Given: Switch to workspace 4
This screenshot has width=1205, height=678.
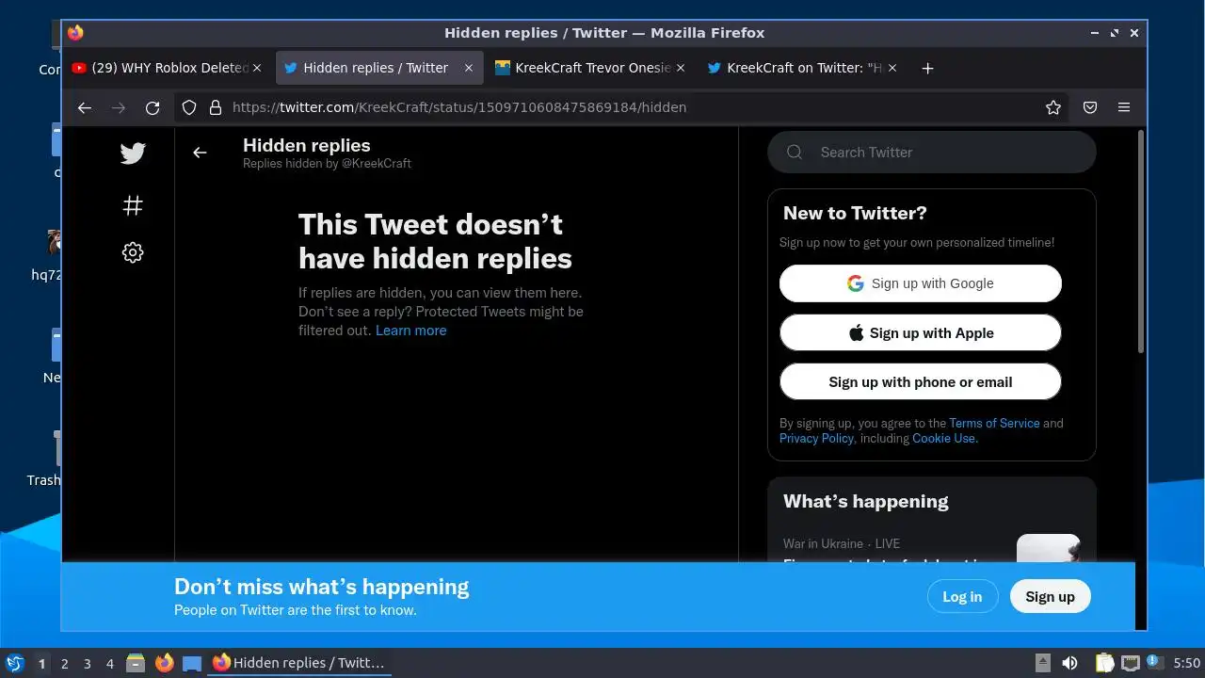Looking at the screenshot, I should point(109,664).
